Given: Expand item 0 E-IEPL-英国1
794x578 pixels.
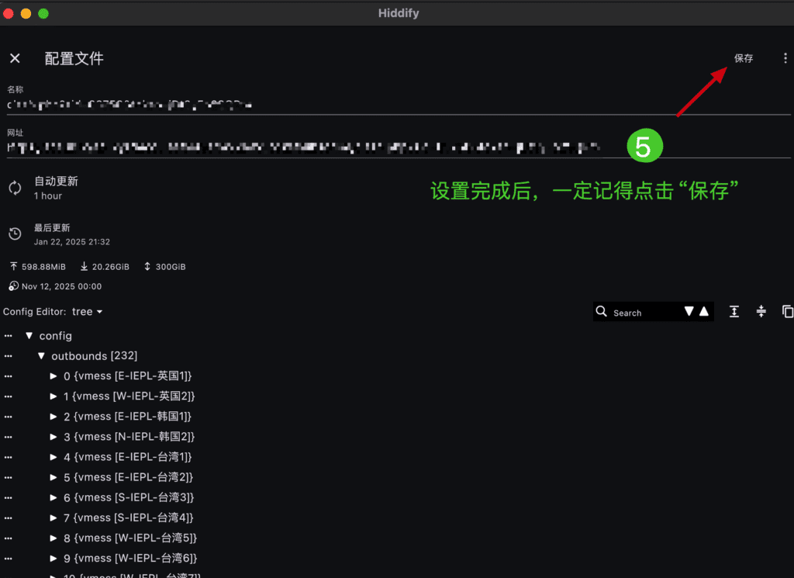Looking at the screenshot, I should click(x=54, y=376).
